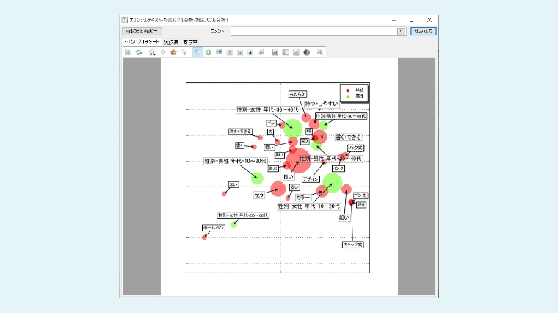Screen dimensions: 558x313
Task: Click the horizontal bar chart icon
Action: [x=285, y=52]
